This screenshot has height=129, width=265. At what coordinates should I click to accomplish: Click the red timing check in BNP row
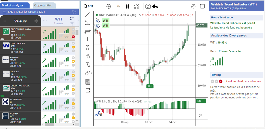point(73,37)
